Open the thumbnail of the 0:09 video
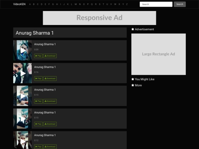 click(22, 50)
